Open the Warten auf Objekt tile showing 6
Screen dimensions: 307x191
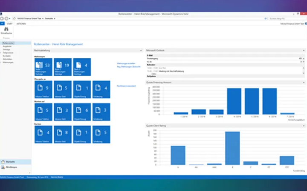pyautogui.click(x=82, y=112)
